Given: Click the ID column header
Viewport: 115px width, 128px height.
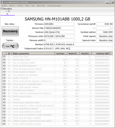Looking at the screenshot, I should (x=9, y=53).
